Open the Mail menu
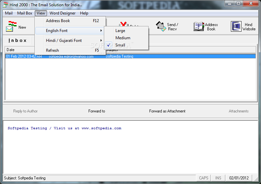The width and height of the screenshot is (261, 184). (x=9, y=13)
